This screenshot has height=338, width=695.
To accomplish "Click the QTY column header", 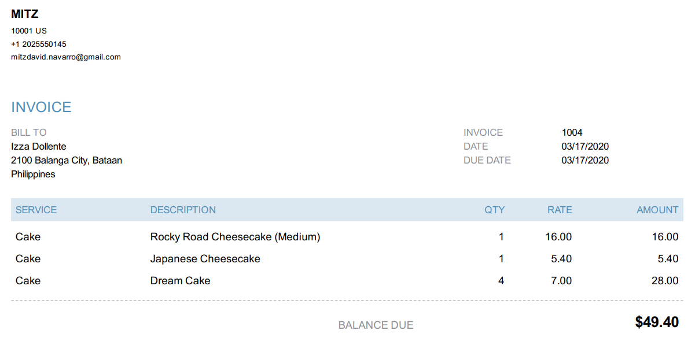I will click(x=495, y=210).
